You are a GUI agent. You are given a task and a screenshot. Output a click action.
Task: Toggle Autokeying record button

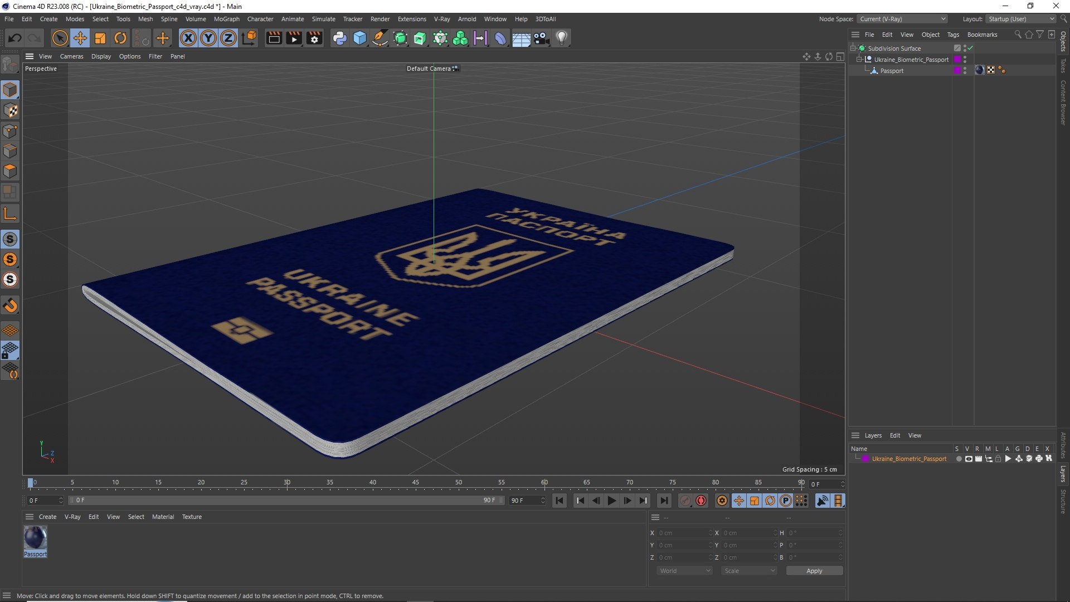click(x=701, y=501)
